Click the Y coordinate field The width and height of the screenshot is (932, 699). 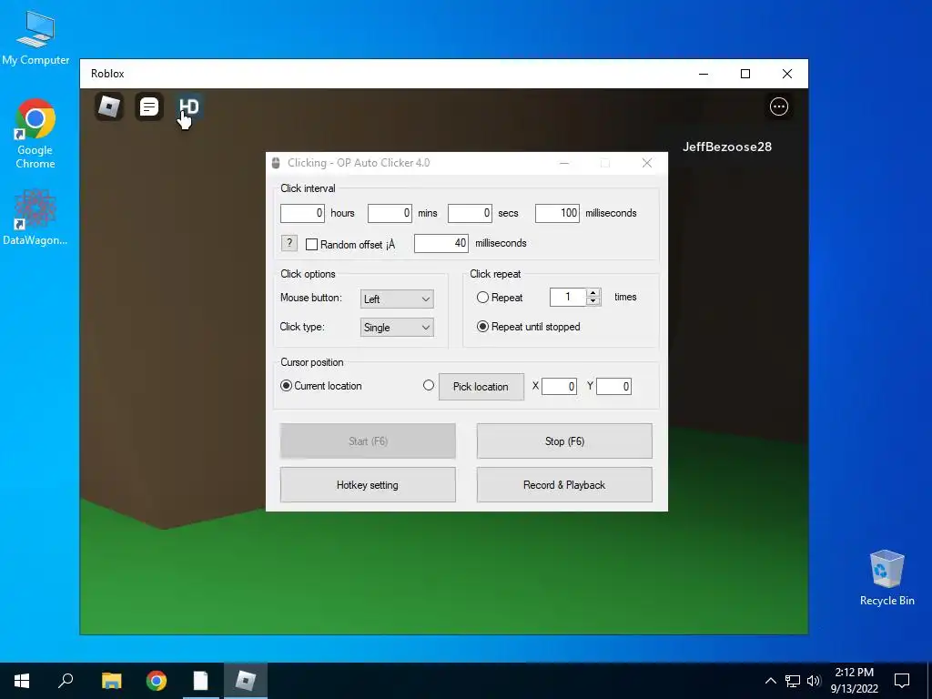[x=613, y=386]
